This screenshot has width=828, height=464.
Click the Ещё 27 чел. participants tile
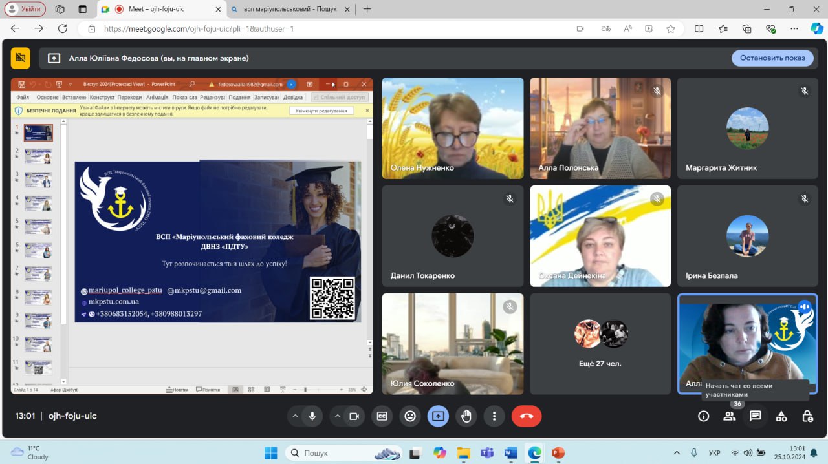pos(600,344)
